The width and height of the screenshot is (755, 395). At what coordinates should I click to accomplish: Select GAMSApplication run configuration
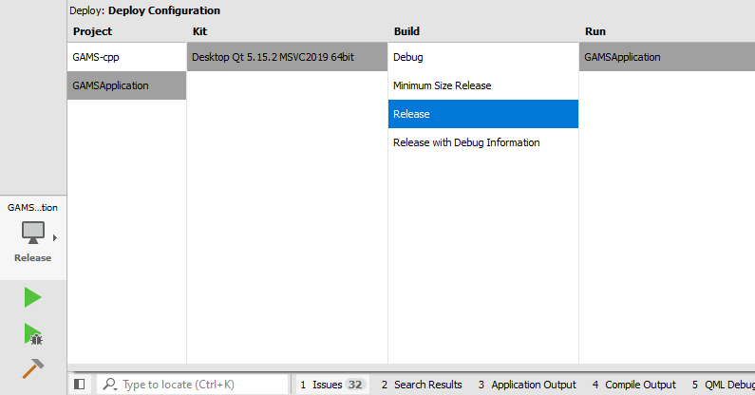point(622,57)
